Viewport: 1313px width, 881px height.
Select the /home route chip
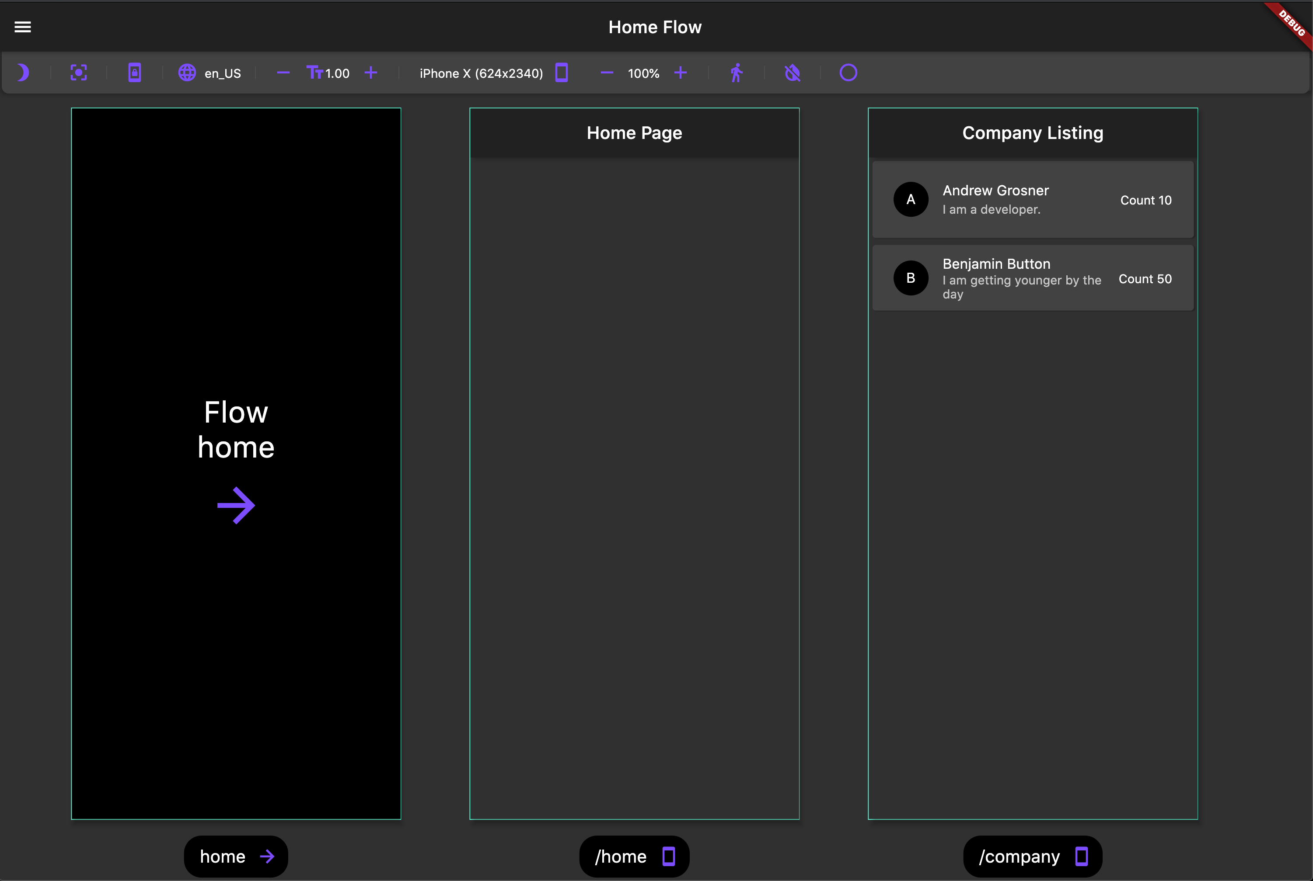click(634, 856)
